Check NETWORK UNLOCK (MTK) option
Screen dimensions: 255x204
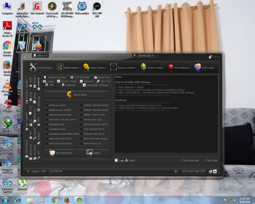(47, 120)
